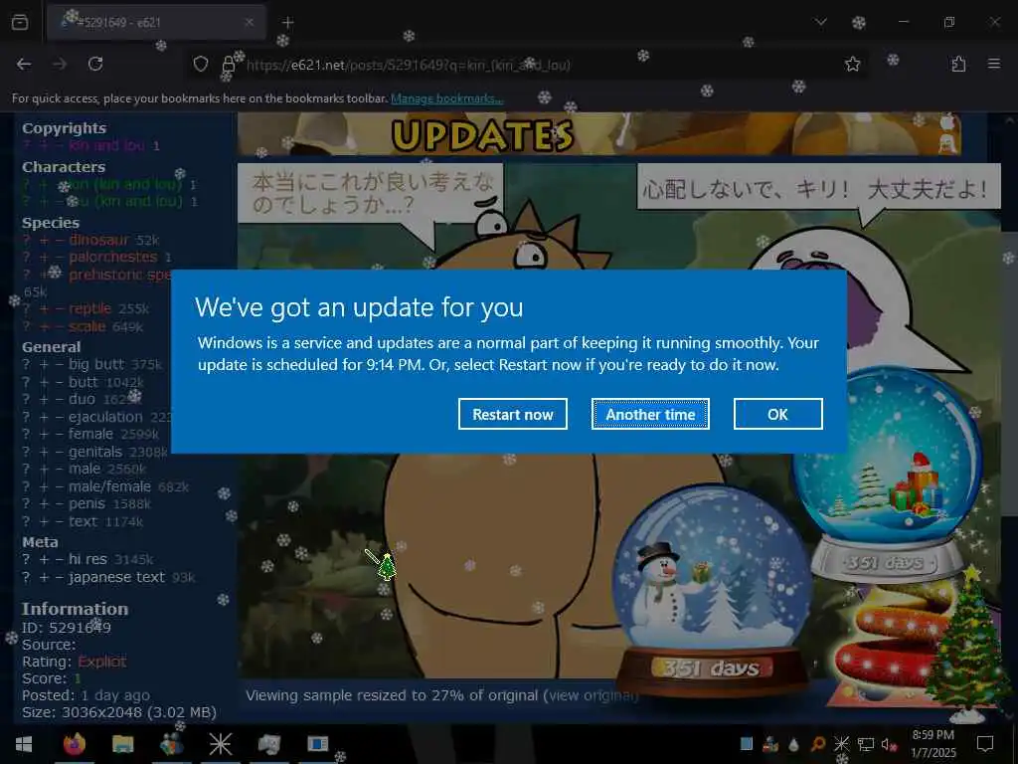Open the Extensions puzzle icon
Viewport: 1018px width, 764px height.
coord(958,64)
